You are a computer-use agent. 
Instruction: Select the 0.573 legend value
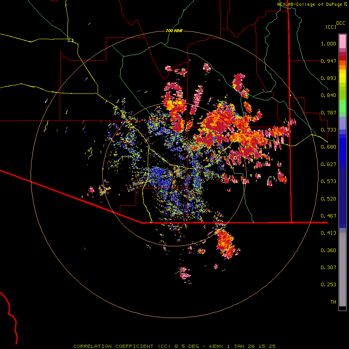click(x=328, y=181)
